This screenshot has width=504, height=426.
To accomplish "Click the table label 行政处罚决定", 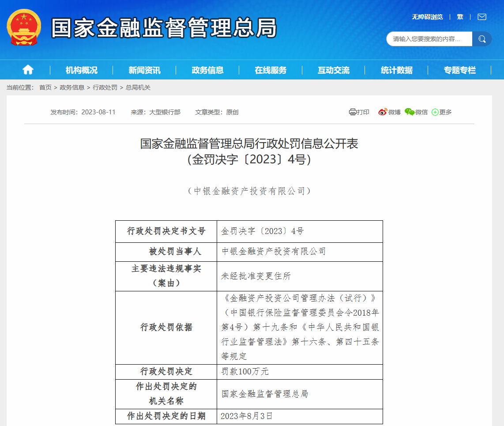I will tap(166, 371).
